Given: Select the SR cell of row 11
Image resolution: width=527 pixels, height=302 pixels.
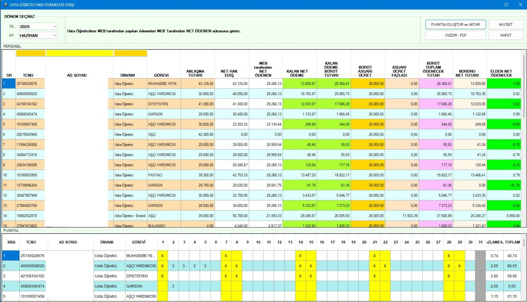Looking at the screenshot, I should point(9,185).
